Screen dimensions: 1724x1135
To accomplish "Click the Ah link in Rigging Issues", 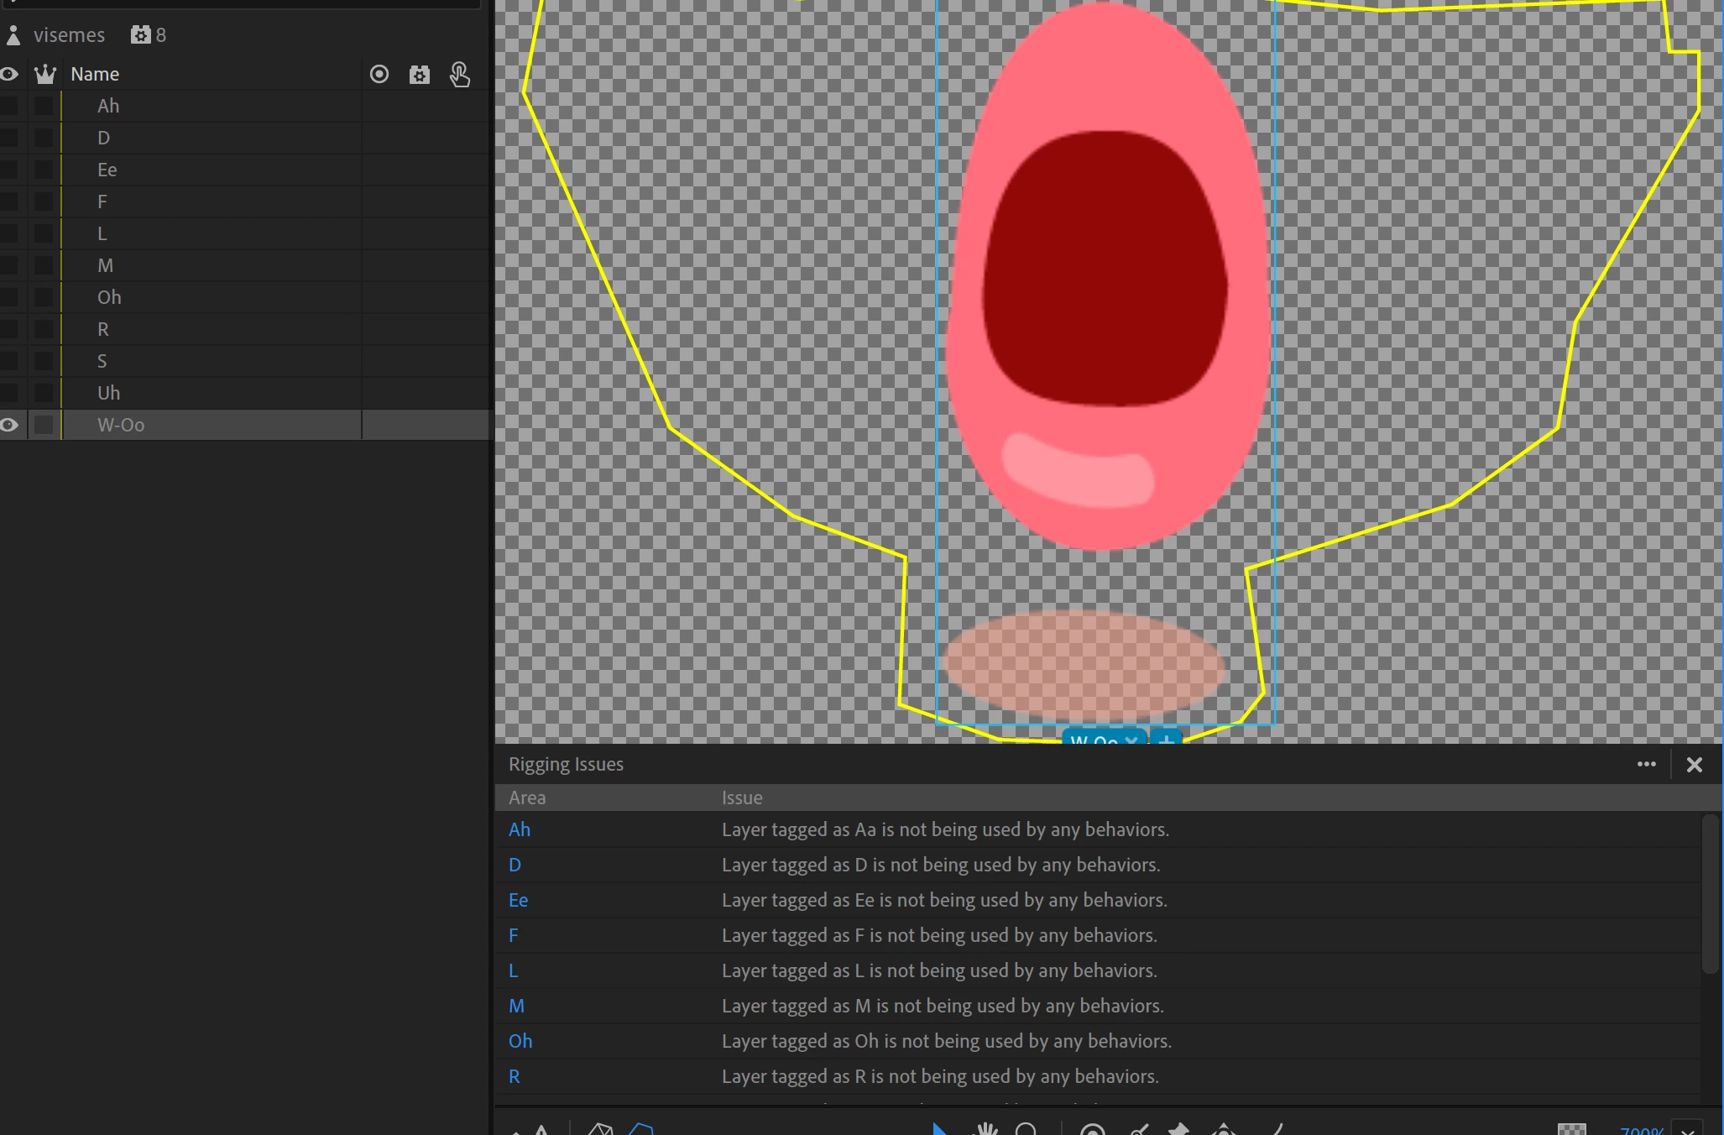I will (x=520, y=829).
